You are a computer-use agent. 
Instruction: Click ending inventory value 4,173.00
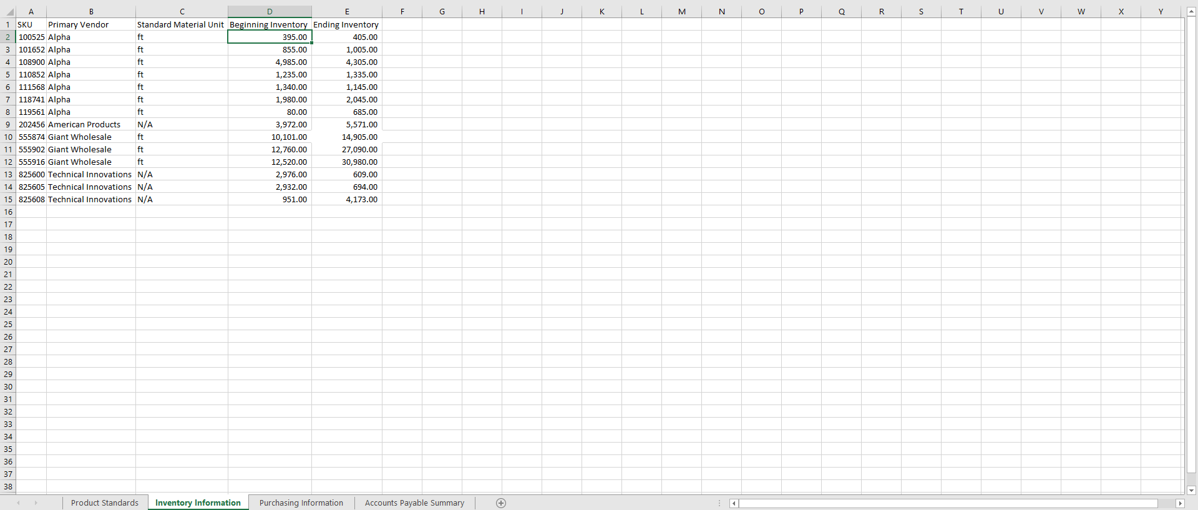(x=347, y=199)
